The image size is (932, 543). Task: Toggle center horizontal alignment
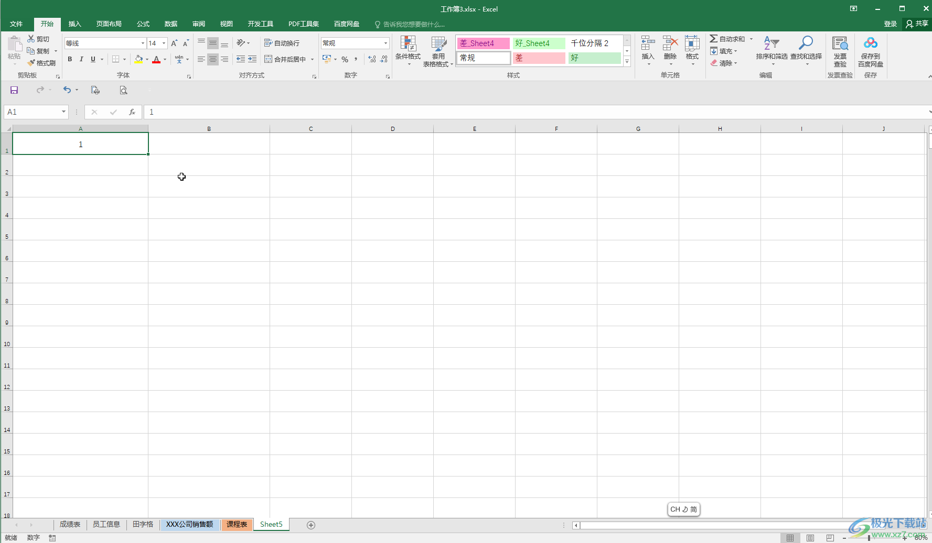[212, 59]
